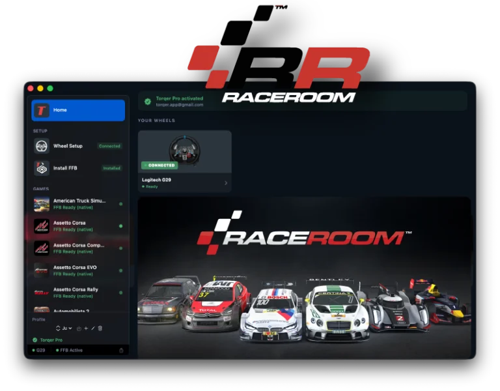500x391 pixels.
Task: Click the icon at status bar right end
Action: coord(121,350)
